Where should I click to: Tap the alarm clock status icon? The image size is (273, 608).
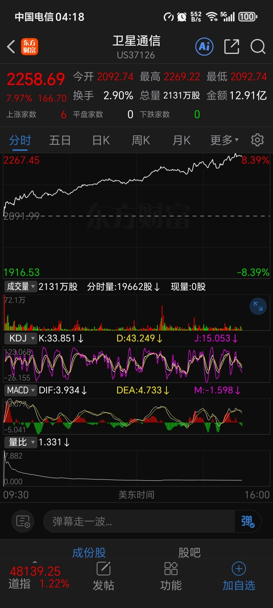(x=182, y=17)
